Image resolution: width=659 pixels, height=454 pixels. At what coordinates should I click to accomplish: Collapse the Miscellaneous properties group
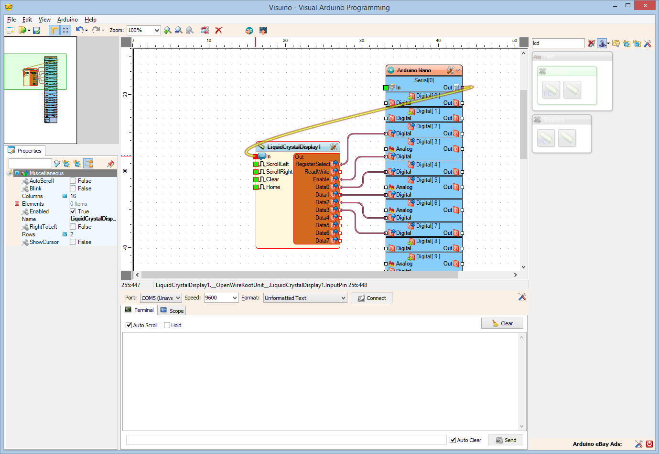click(x=17, y=173)
